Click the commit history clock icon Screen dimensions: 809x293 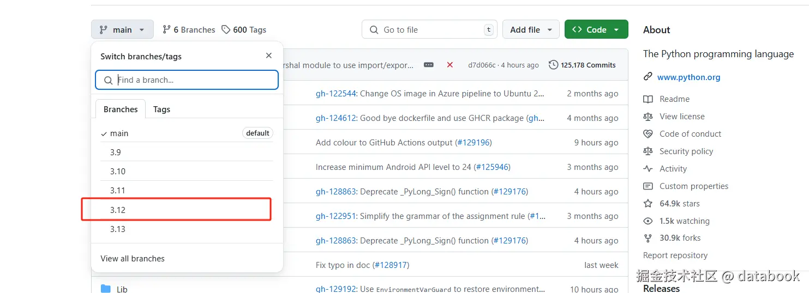553,65
